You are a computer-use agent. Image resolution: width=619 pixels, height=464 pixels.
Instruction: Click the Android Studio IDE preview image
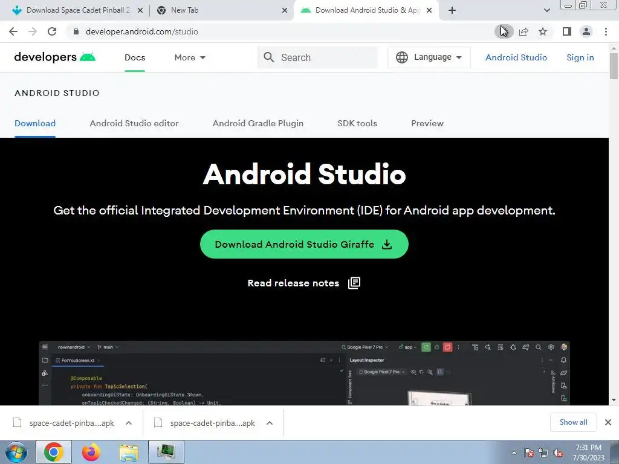click(x=304, y=373)
